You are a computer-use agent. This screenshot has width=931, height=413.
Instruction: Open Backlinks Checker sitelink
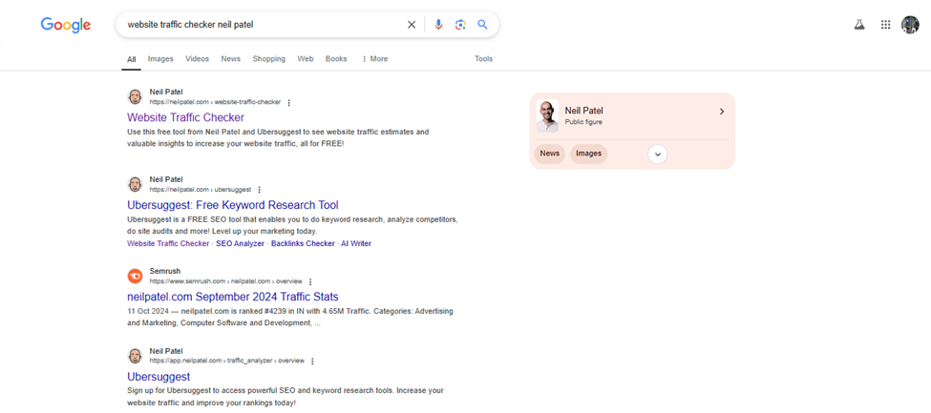click(x=303, y=243)
